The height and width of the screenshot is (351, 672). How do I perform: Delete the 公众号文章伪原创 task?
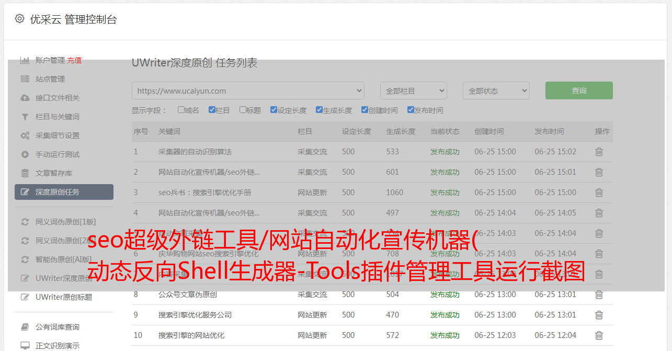(599, 295)
